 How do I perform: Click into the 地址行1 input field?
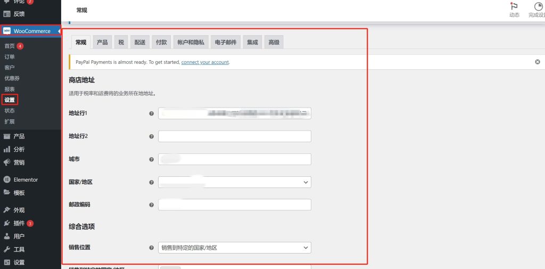coord(235,113)
